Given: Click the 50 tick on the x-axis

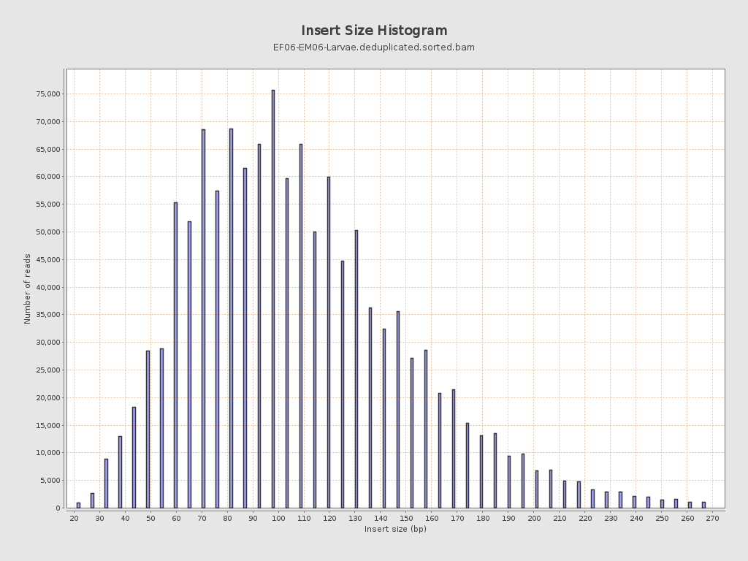Looking at the screenshot, I should point(150,519).
